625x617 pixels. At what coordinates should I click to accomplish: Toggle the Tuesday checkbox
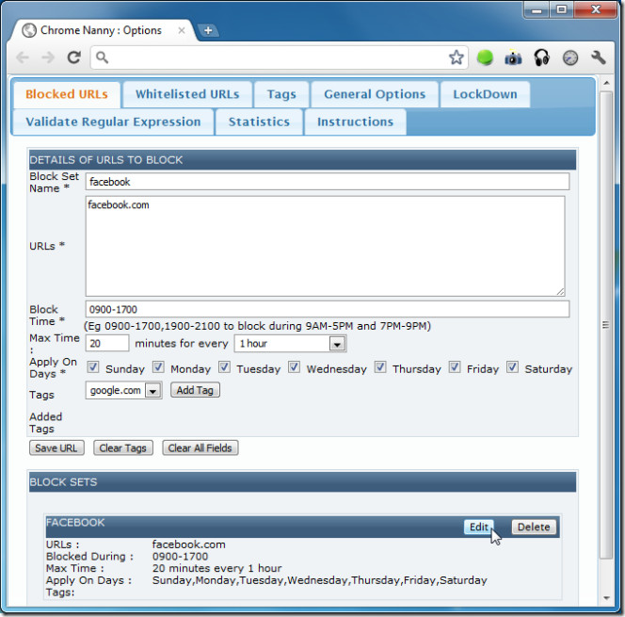[224, 367]
